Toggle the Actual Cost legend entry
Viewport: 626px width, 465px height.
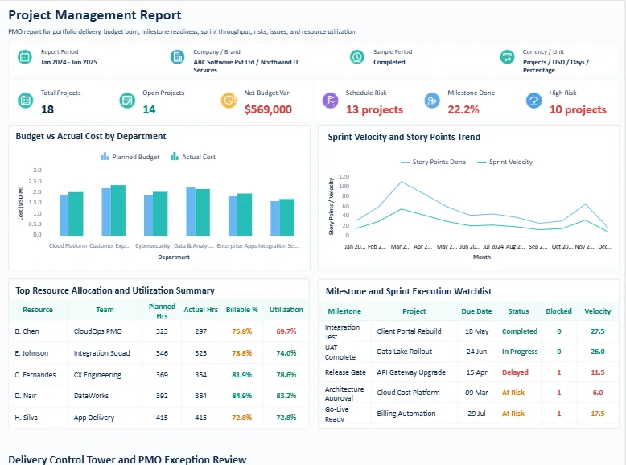(193, 157)
